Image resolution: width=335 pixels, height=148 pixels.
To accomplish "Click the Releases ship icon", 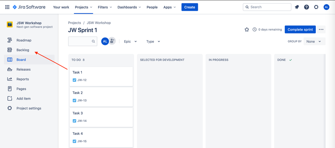I will 10,69.
